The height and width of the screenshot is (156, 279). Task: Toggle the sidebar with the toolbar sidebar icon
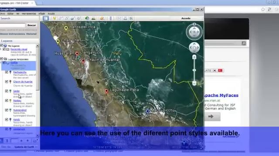coord(45,18)
